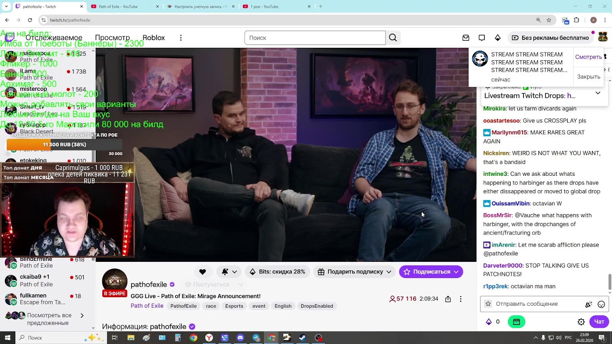Click the Bits cheer icon in chat input
612x344 pixels.
point(589,304)
